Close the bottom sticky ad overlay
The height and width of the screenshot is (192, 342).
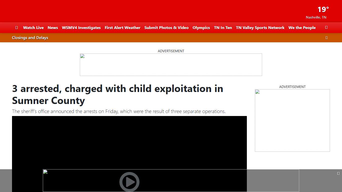tap(338, 173)
